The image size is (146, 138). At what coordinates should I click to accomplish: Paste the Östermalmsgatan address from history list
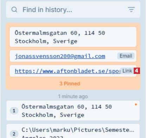pyautogui.click(x=73, y=111)
